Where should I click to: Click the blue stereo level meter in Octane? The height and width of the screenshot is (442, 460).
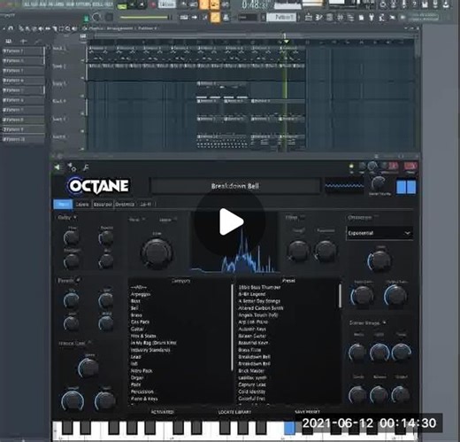(x=406, y=187)
